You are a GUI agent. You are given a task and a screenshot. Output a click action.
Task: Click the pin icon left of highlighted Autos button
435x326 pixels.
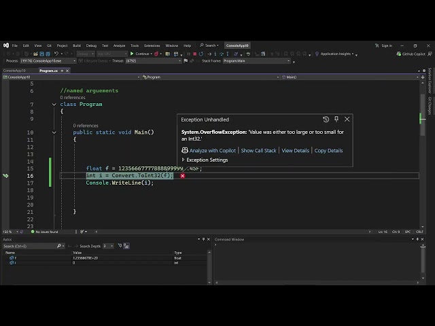click(x=120, y=246)
